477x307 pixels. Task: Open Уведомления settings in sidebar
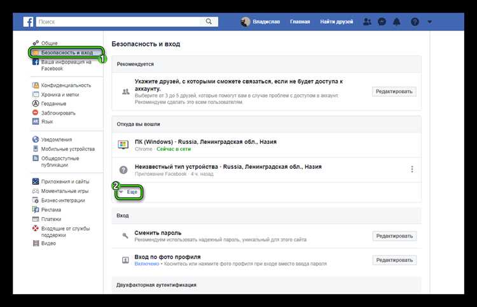point(56,139)
